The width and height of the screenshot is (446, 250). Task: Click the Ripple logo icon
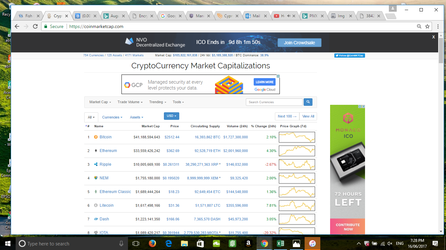tap(96, 164)
